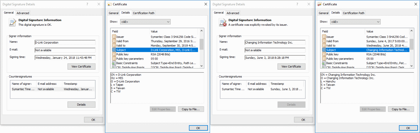The width and height of the screenshot is (420, 133).
Task: Select General tab in D-Link signature dialog
Action: [9, 13]
